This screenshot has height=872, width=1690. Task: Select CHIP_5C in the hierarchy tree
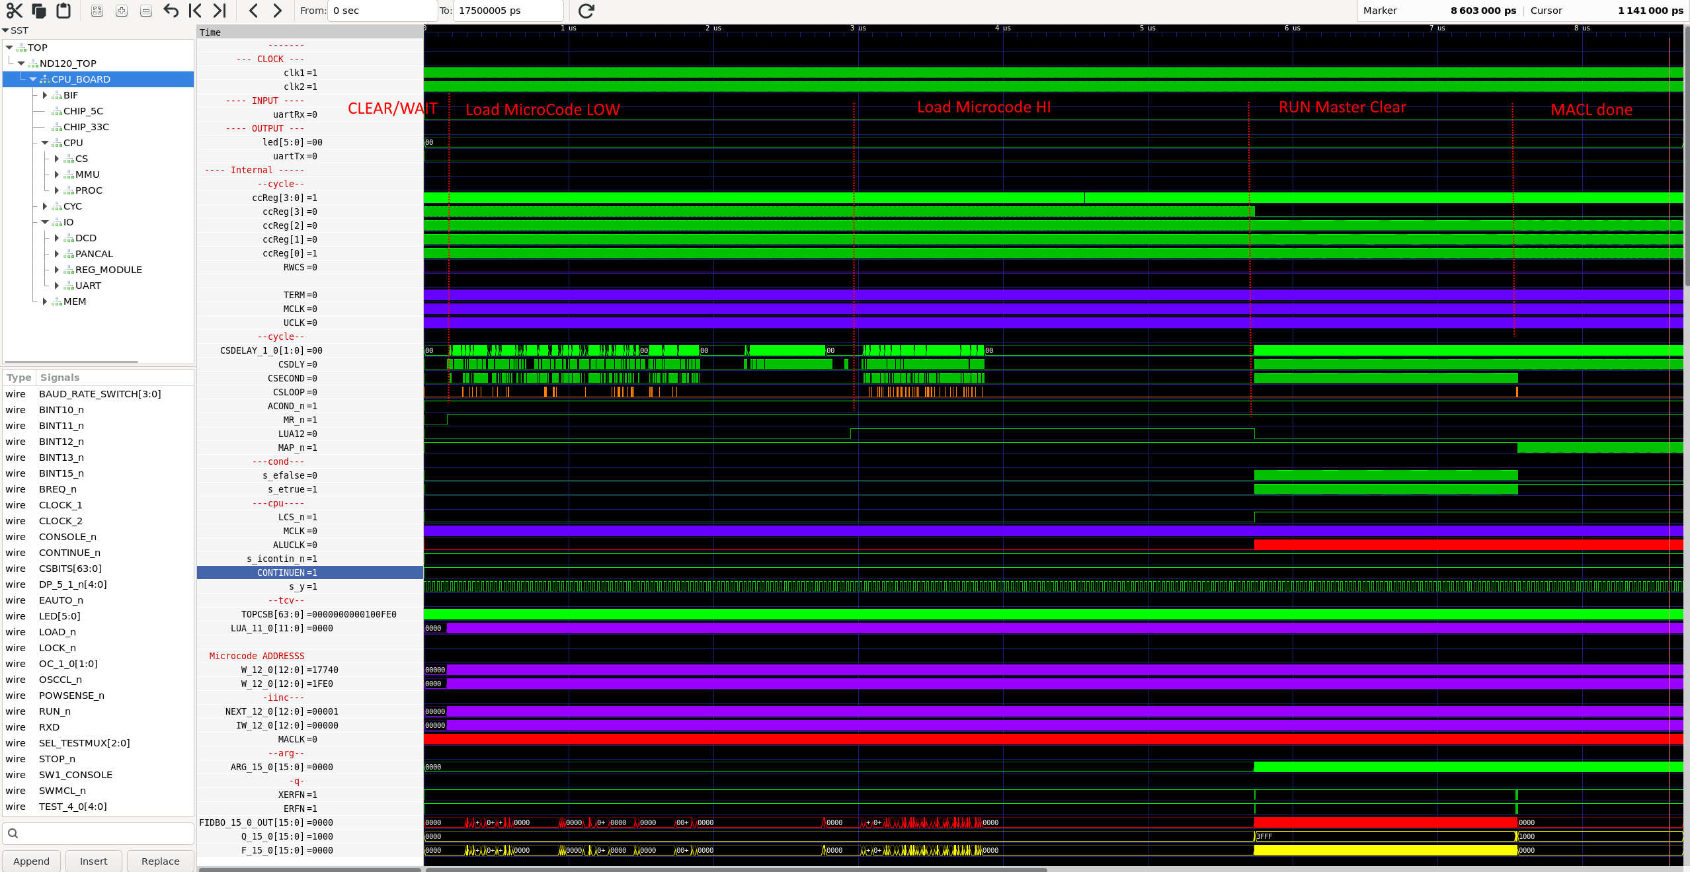coord(83,111)
